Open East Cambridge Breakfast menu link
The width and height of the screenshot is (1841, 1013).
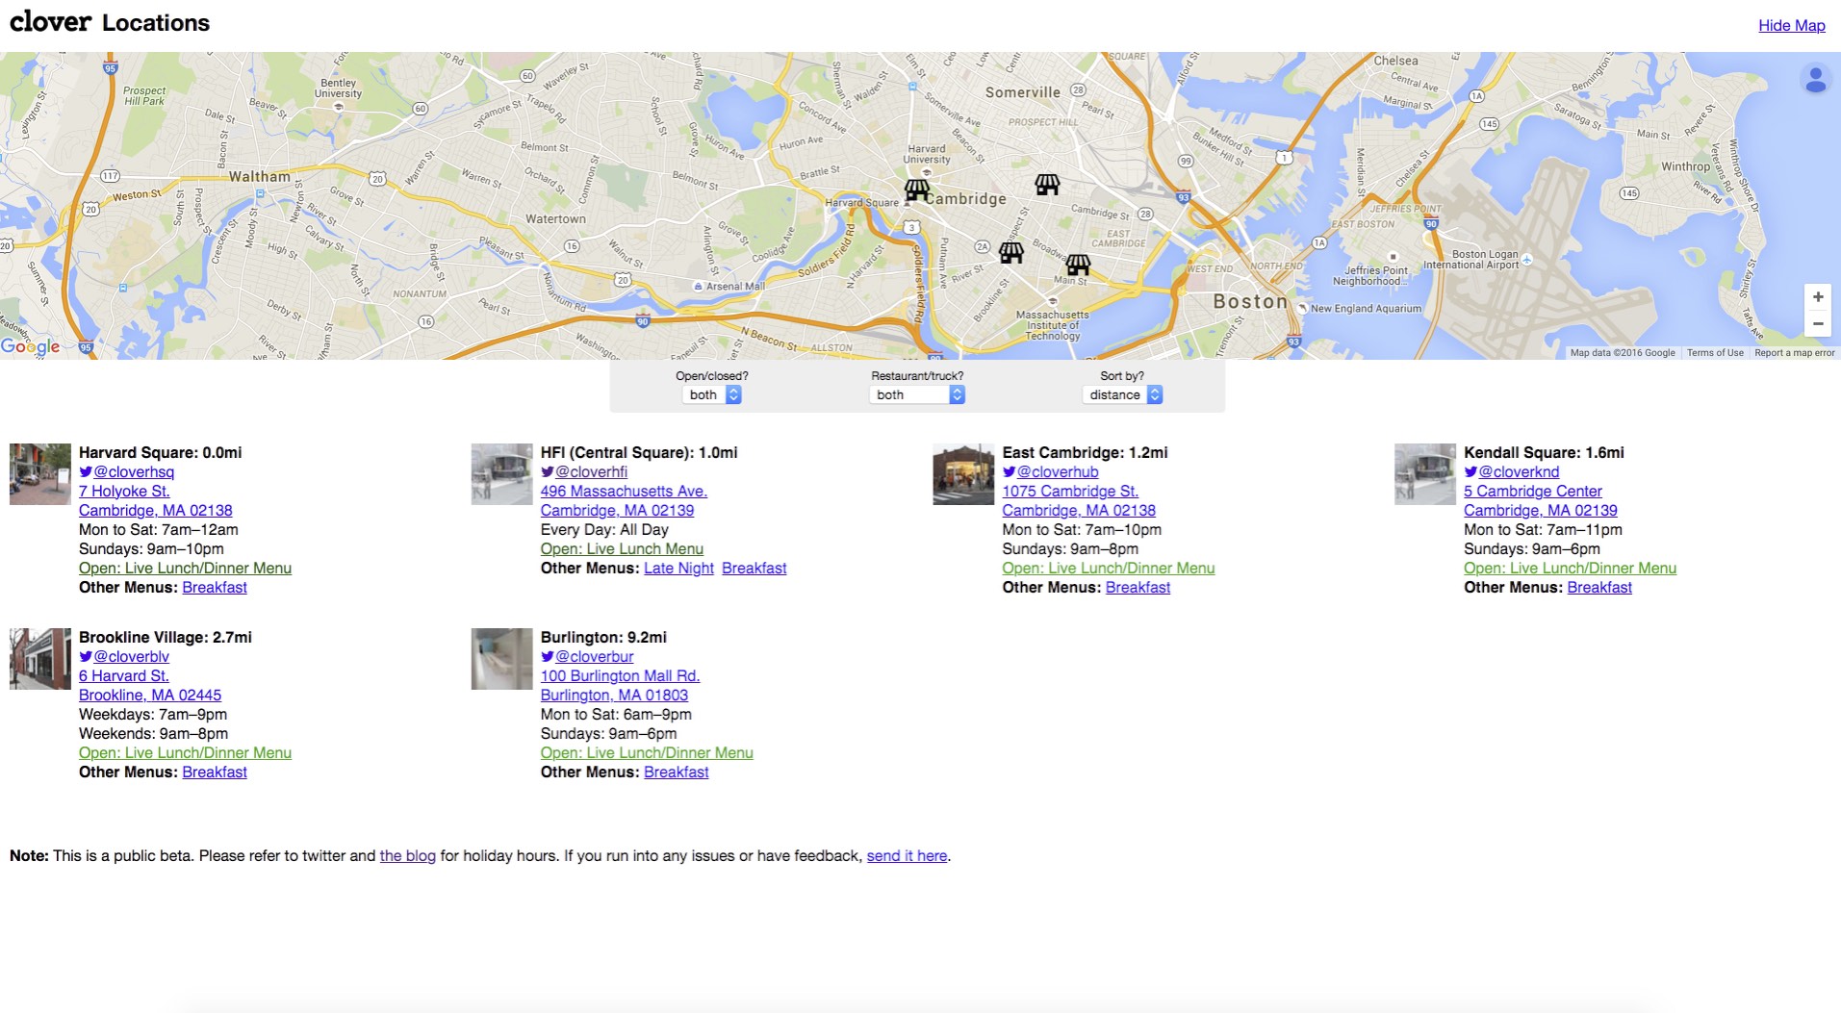tap(1138, 587)
